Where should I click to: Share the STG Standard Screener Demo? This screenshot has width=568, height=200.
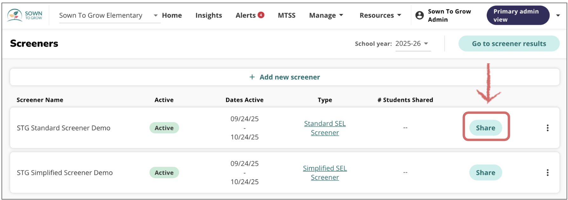pos(485,128)
